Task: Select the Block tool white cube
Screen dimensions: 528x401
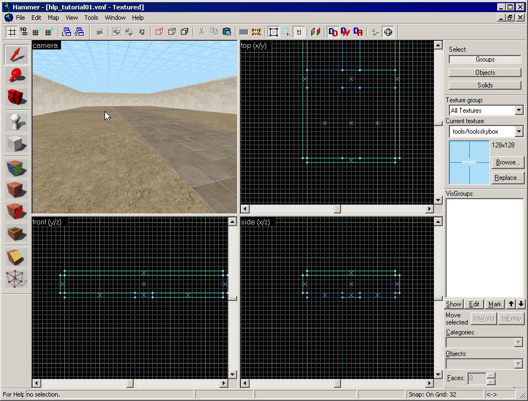Action: click(16, 144)
